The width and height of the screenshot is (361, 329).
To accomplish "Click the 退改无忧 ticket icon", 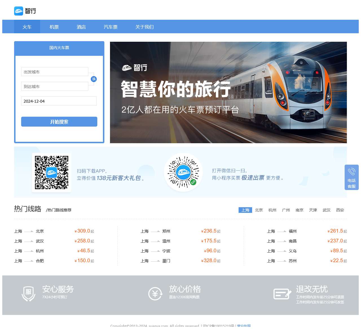I will pos(282,294).
